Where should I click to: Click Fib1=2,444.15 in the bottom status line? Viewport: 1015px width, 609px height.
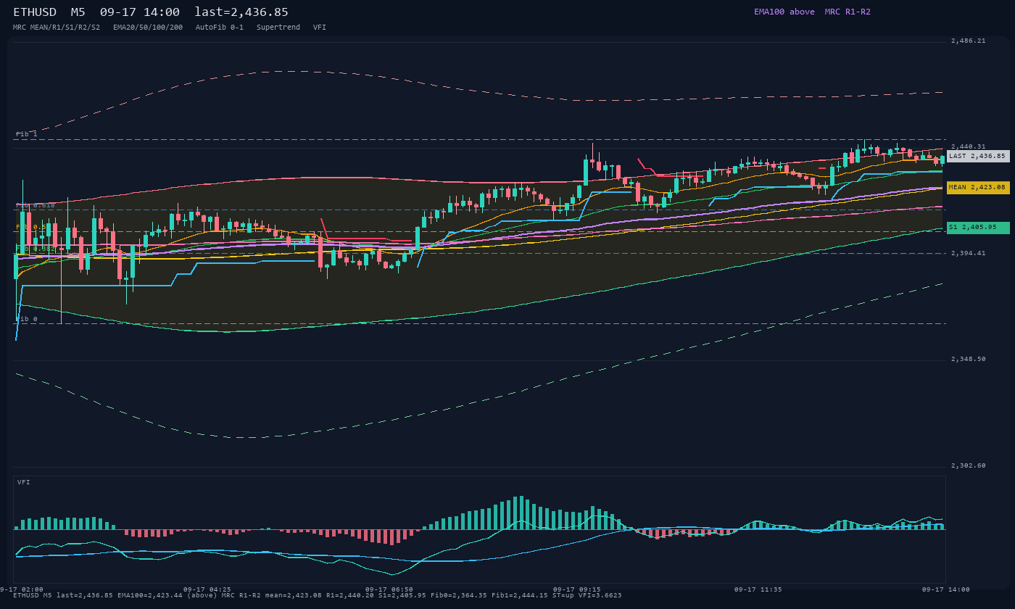(520, 595)
